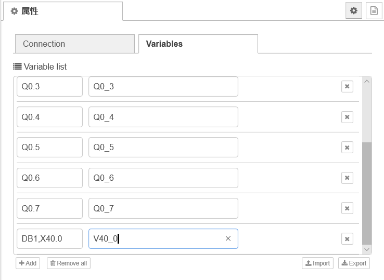Import variables from file

[x=317, y=263]
